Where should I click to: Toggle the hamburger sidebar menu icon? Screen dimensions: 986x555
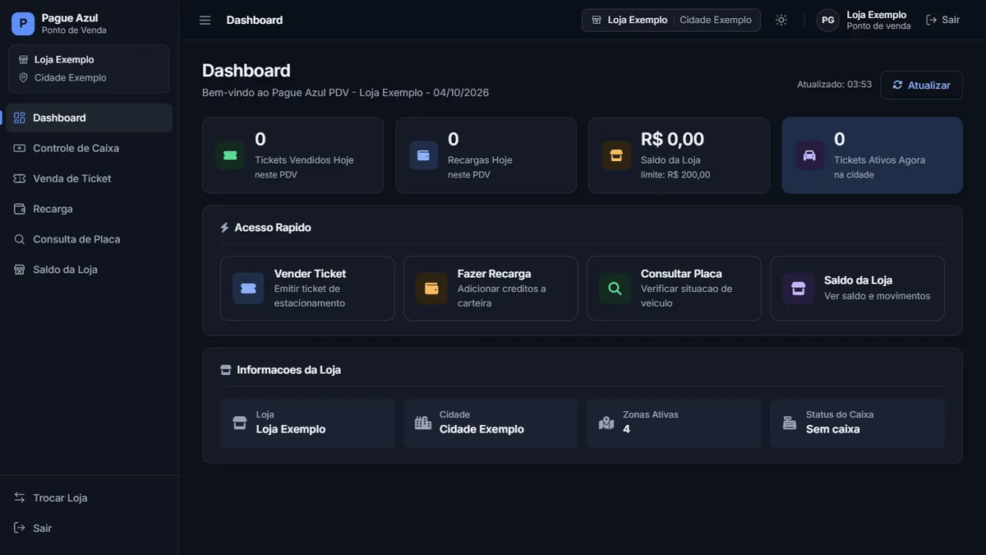(x=205, y=20)
